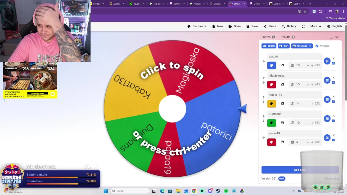Edit the patorici entry name field

coord(294,56)
